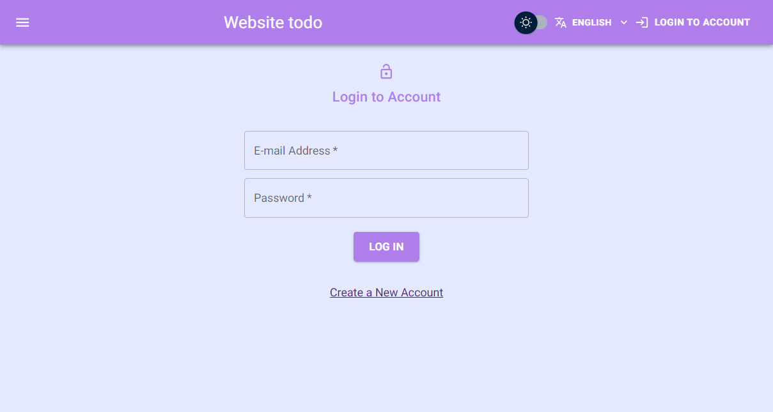Click the Website todo title

click(273, 22)
